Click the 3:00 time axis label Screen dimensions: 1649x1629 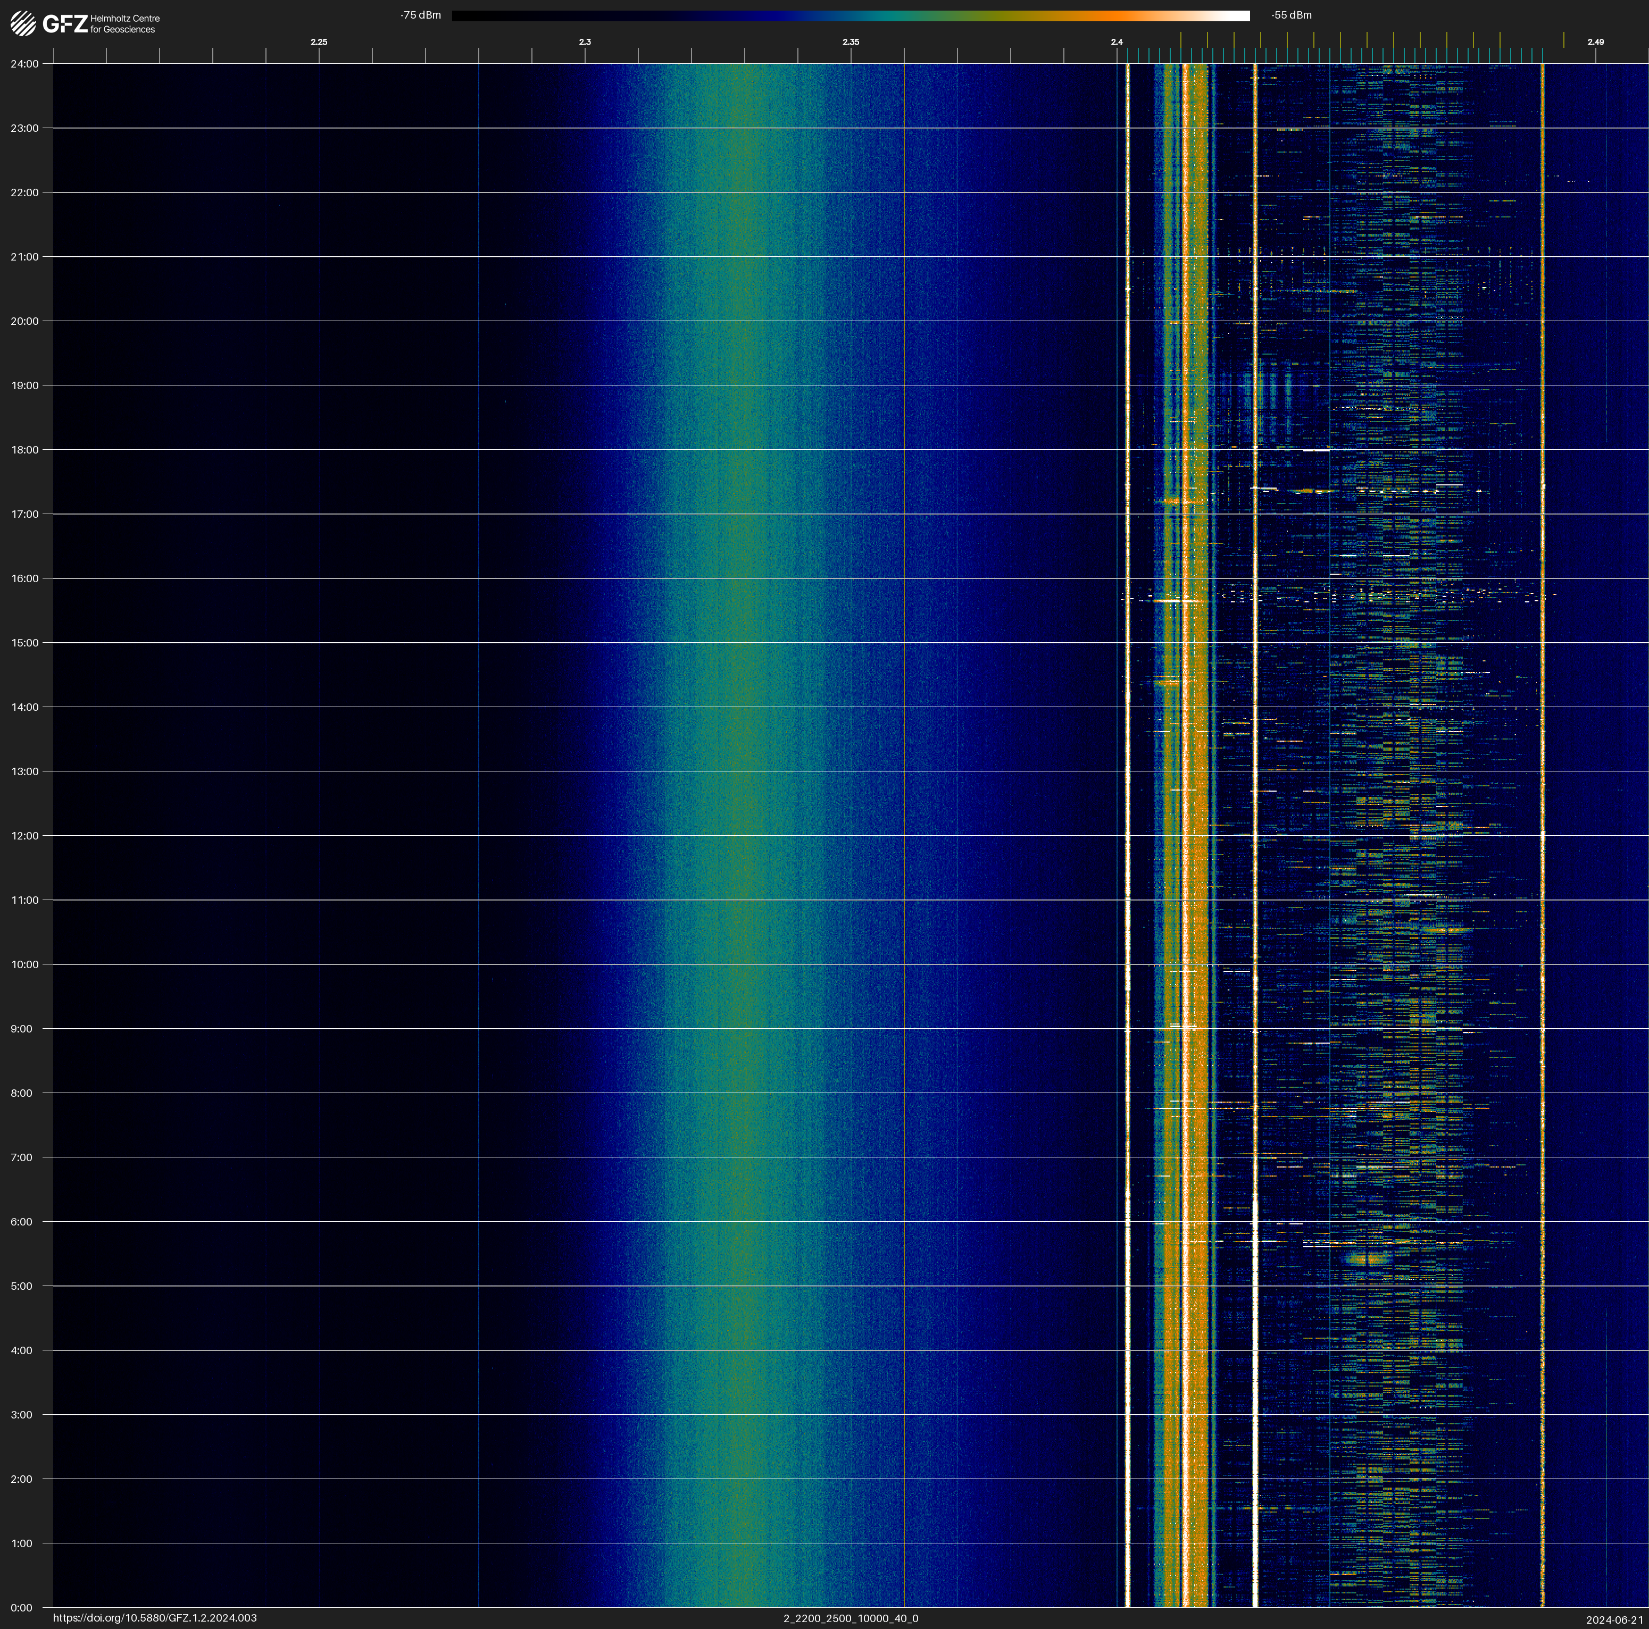coord(22,1415)
